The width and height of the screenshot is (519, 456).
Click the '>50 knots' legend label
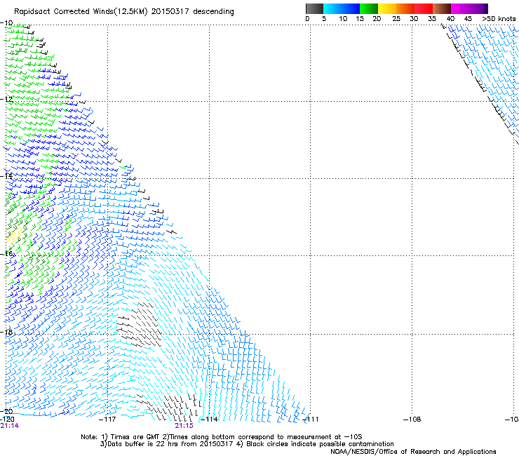click(x=499, y=19)
